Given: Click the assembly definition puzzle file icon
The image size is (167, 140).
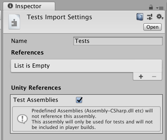Looking at the screenshot, I should [x=14, y=22].
